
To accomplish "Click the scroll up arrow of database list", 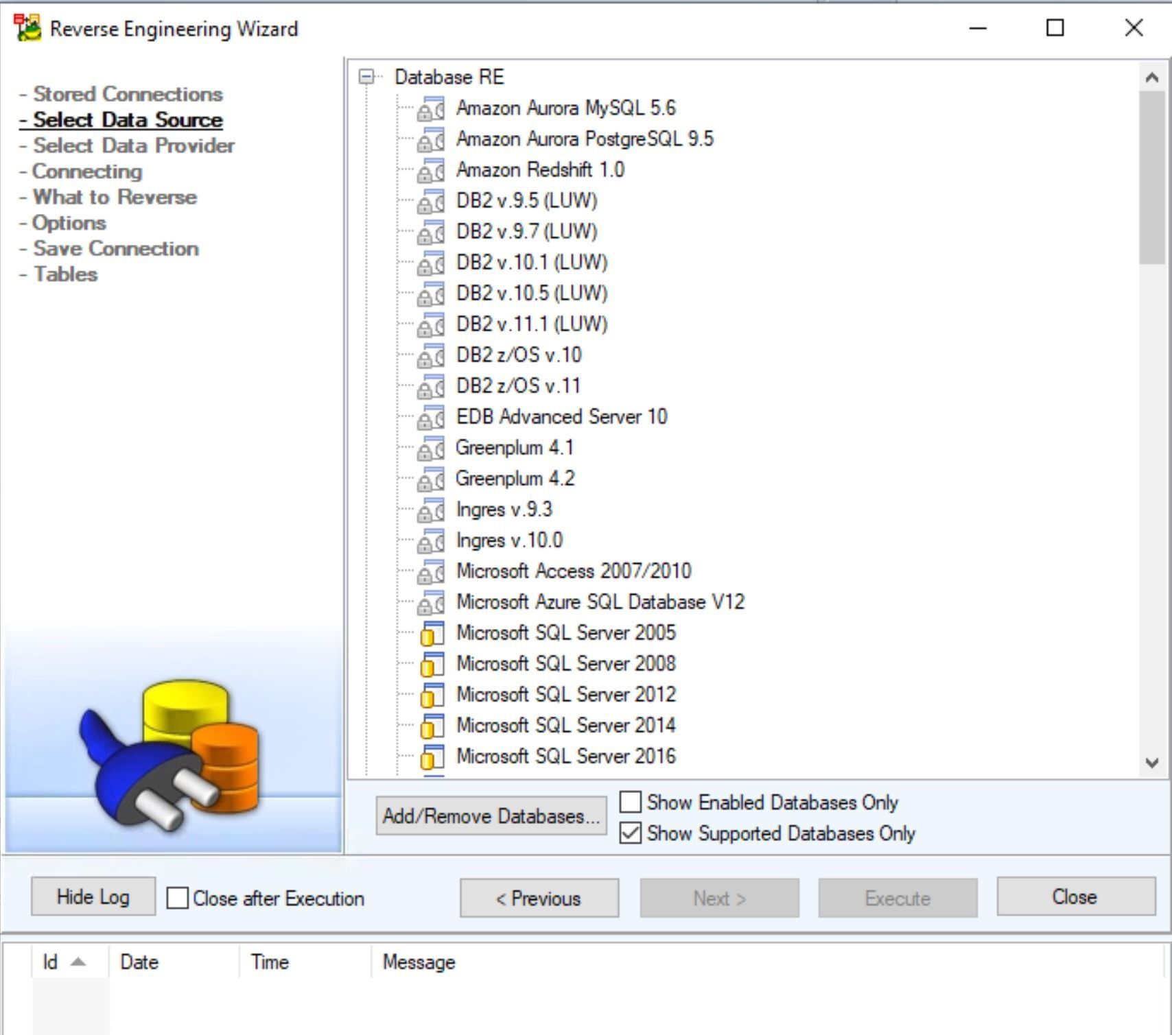I will tap(1152, 78).
